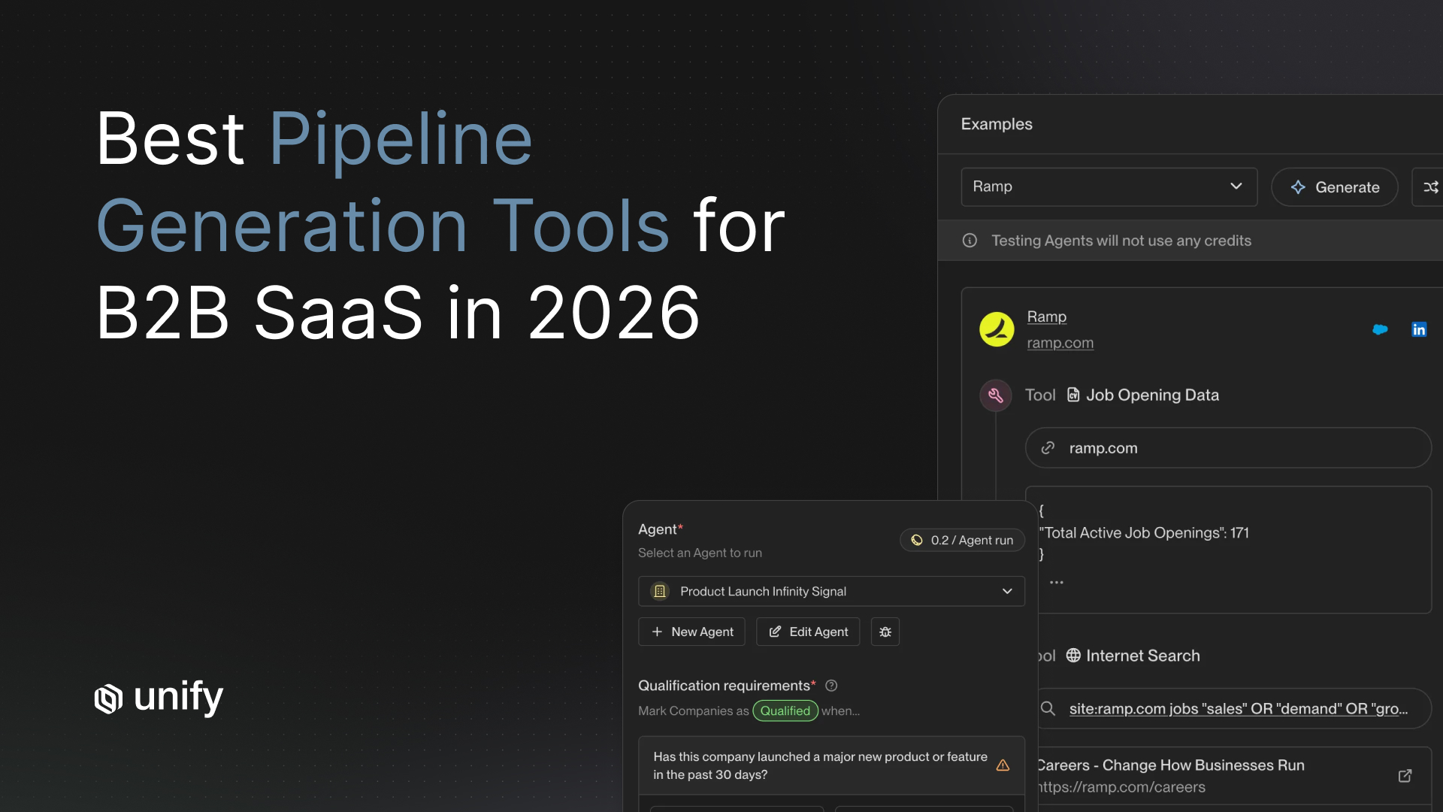Viewport: 1443px width, 812px height.
Task: Open the ramp.com link under Ramp
Action: (x=1060, y=343)
